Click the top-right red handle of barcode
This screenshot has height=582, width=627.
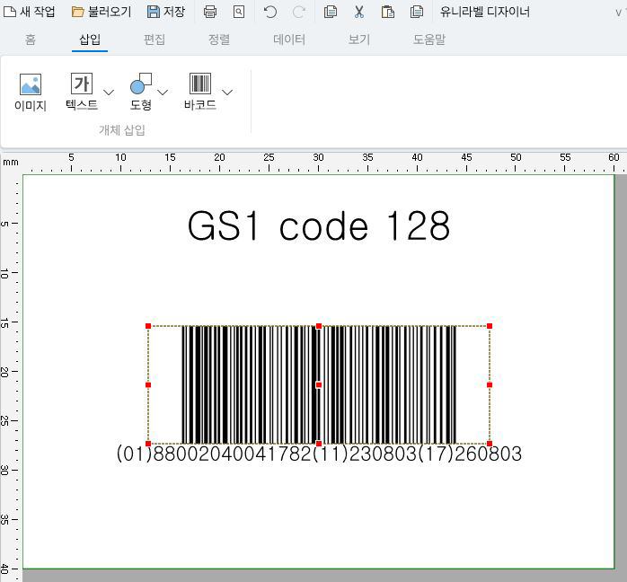pos(490,326)
